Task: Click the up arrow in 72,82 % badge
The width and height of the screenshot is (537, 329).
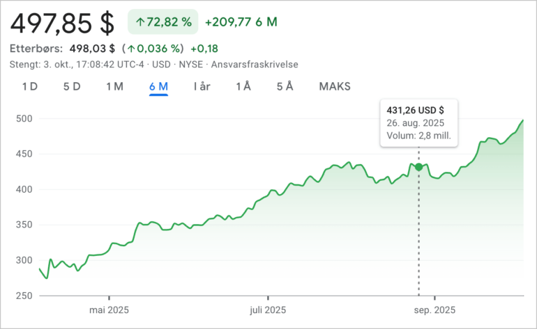Action: point(140,22)
